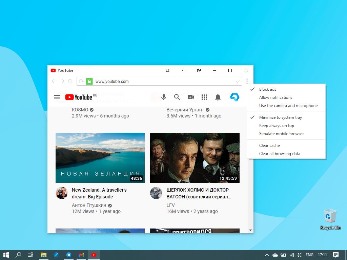Screen dimensions: 347x260
Task: Choose Clear all browsing data
Action: 286,154
